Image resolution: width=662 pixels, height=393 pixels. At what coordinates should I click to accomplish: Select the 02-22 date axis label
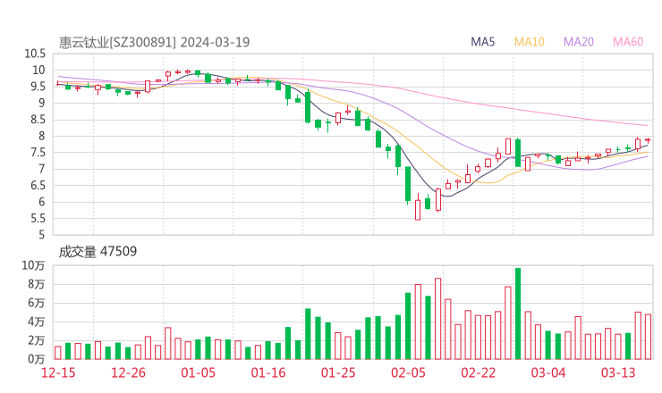479,372
